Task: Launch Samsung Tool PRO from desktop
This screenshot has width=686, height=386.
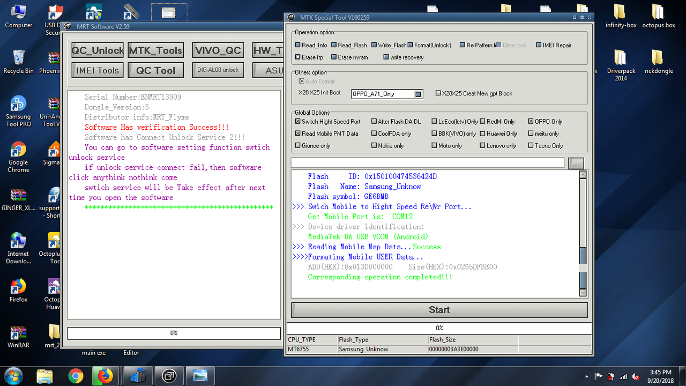Action: (x=18, y=112)
